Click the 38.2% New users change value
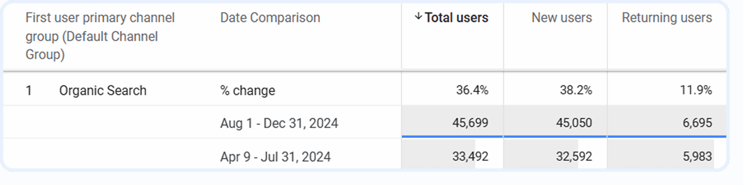Image resolution: width=743 pixels, height=185 pixels. pyautogui.click(x=576, y=90)
